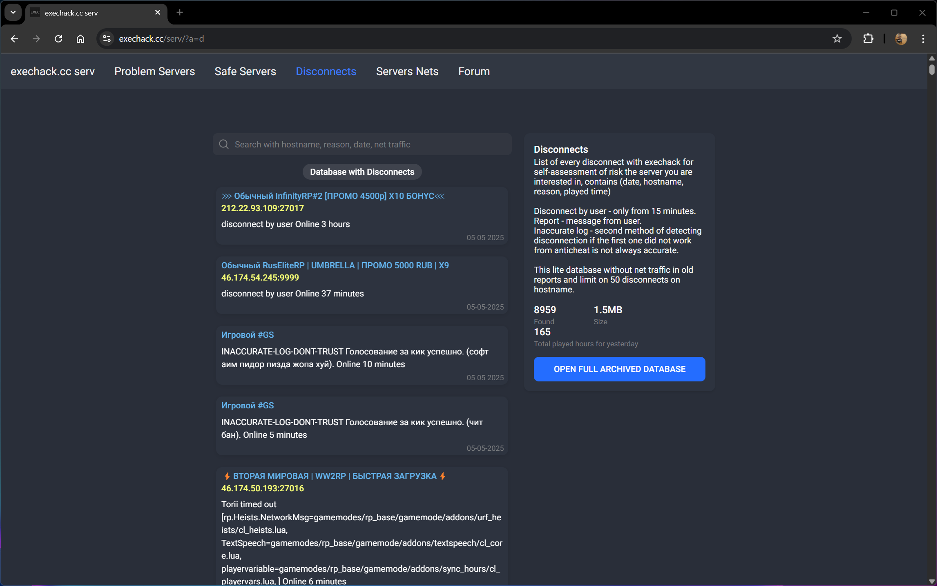Expand the tab search dropdown
937x586 pixels.
click(13, 12)
